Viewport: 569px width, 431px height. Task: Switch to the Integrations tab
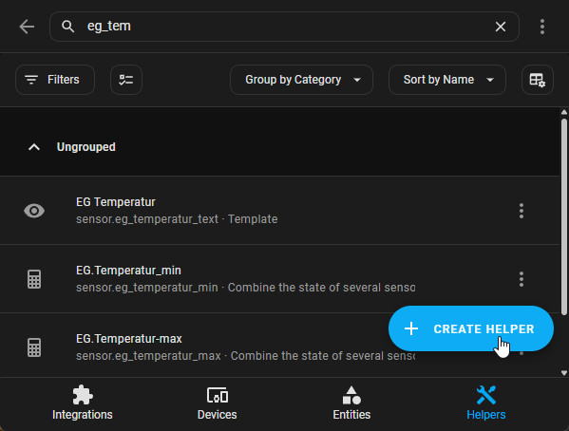(83, 403)
